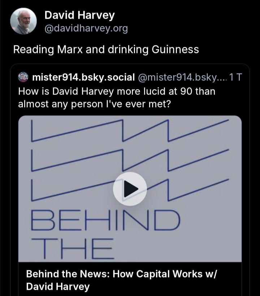Click the word "Guinness" in the post
Screen dimensions: 260x296
point(175,49)
